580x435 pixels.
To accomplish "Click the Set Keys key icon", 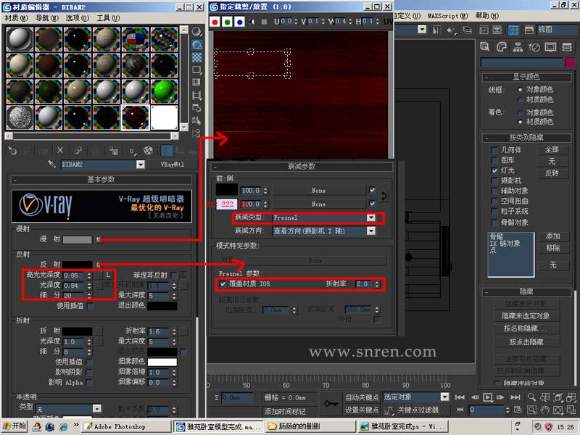I will click(x=330, y=404).
